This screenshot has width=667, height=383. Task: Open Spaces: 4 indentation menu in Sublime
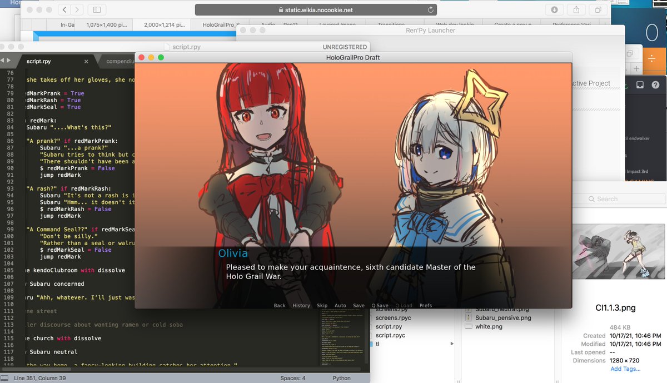[293, 378]
